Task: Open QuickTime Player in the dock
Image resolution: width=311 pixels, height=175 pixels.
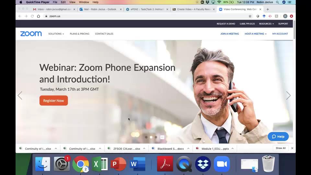Action: coord(184,164)
